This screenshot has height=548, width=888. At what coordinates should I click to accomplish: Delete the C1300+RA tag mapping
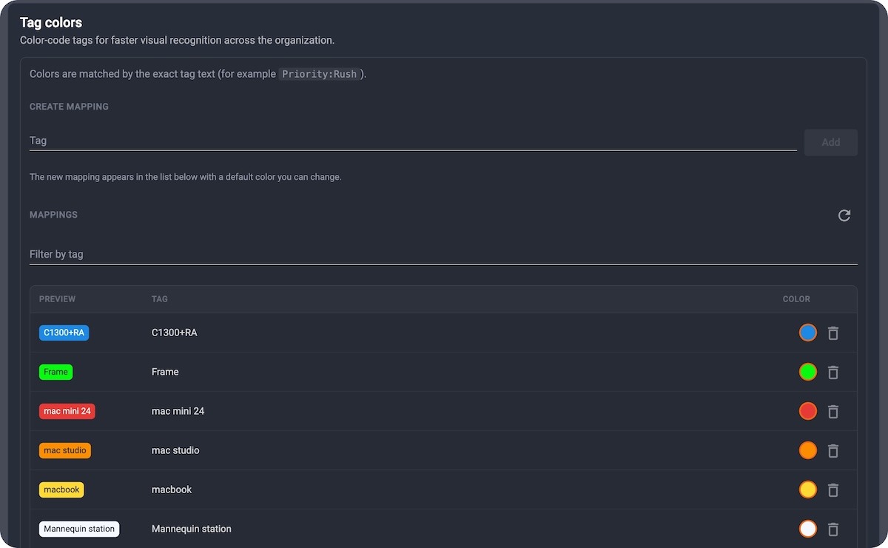tap(833, 333)
